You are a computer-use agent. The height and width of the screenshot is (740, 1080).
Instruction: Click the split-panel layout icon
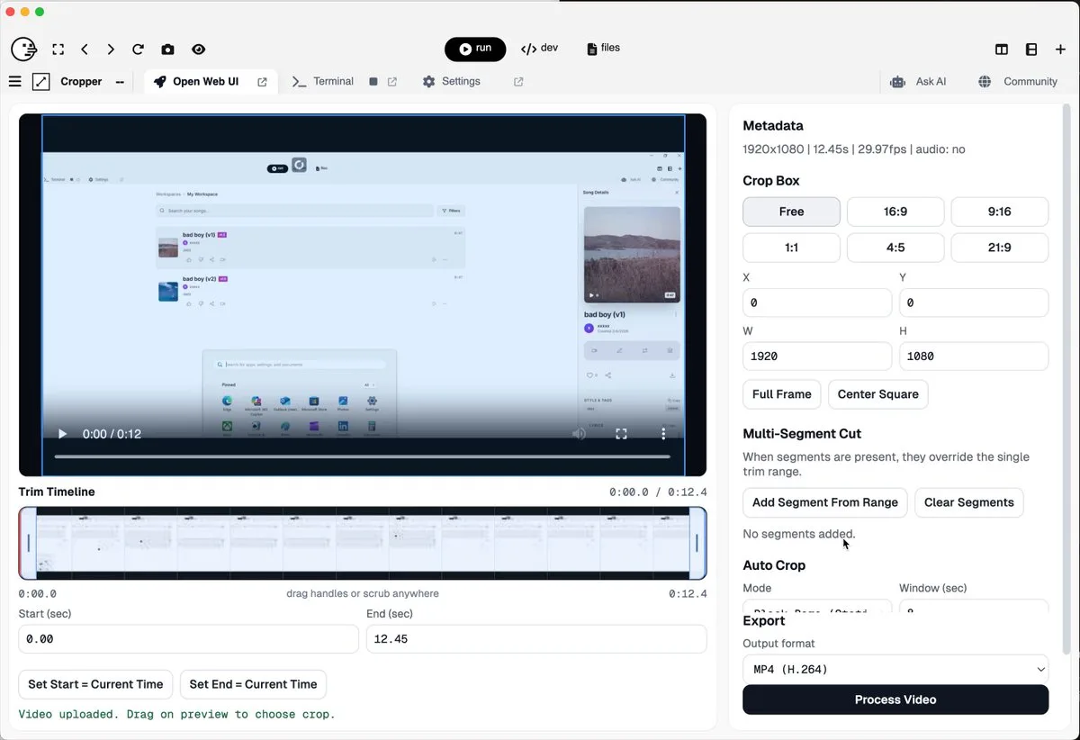pyautogui.click(x=1002, y=50)
